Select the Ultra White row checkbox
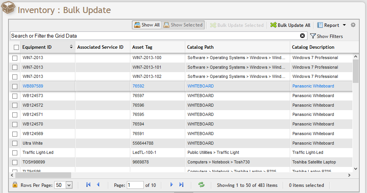The width and height of the screenshot is (367, 193). coord(15,143)
